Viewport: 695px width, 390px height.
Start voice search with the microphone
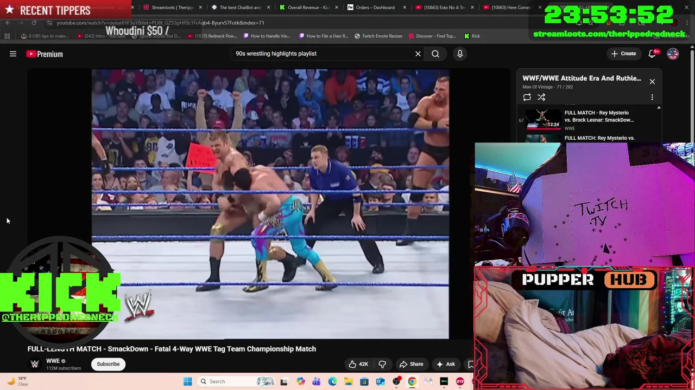pyautogui.click(x=460, y=54)
